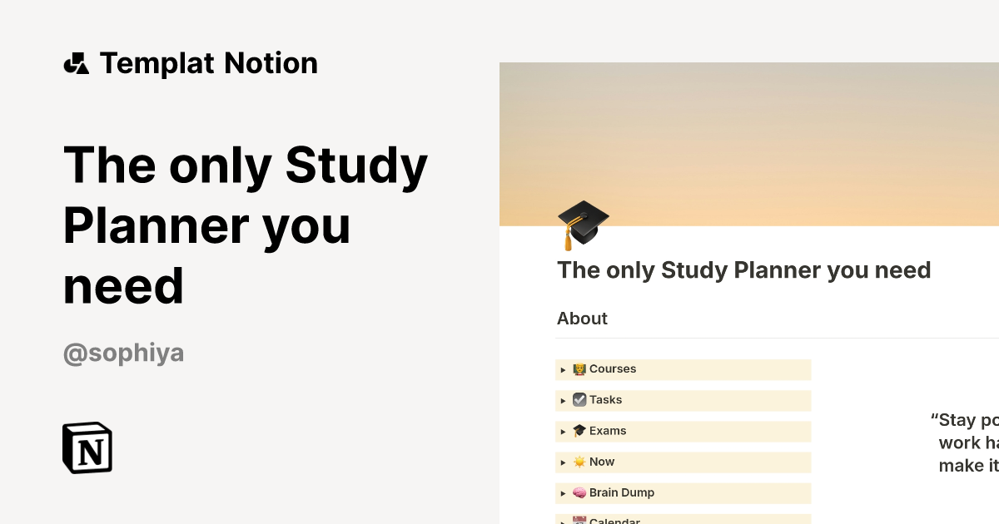Select the checkmark emoji next to Tasks

pyautogui.click(x=579, y=400)
